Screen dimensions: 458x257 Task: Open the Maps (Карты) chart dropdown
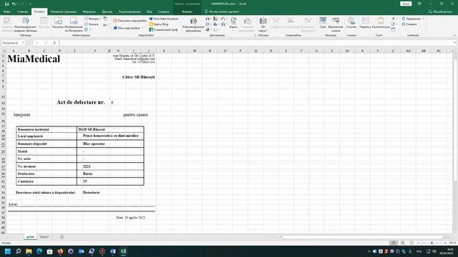pyautogui.click(x=233, y=24)
